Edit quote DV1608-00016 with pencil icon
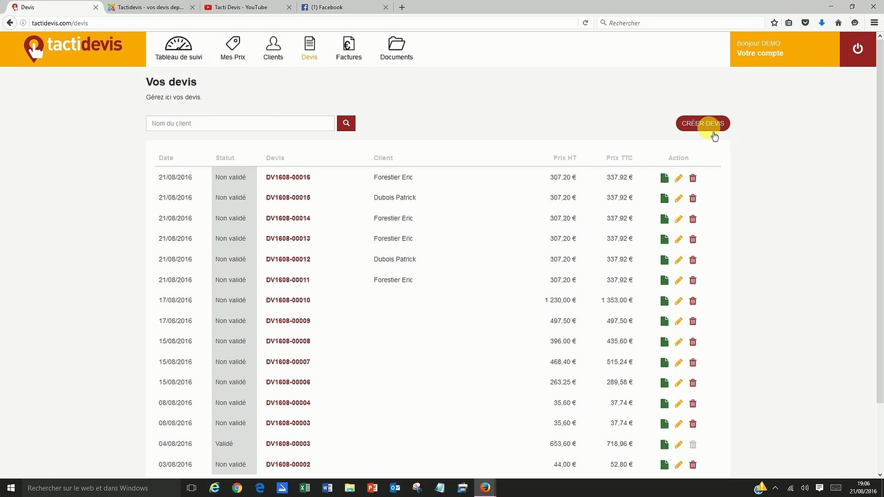Viewport: 884px width, 497px height. pyautogui.click(x=678, y=178)
